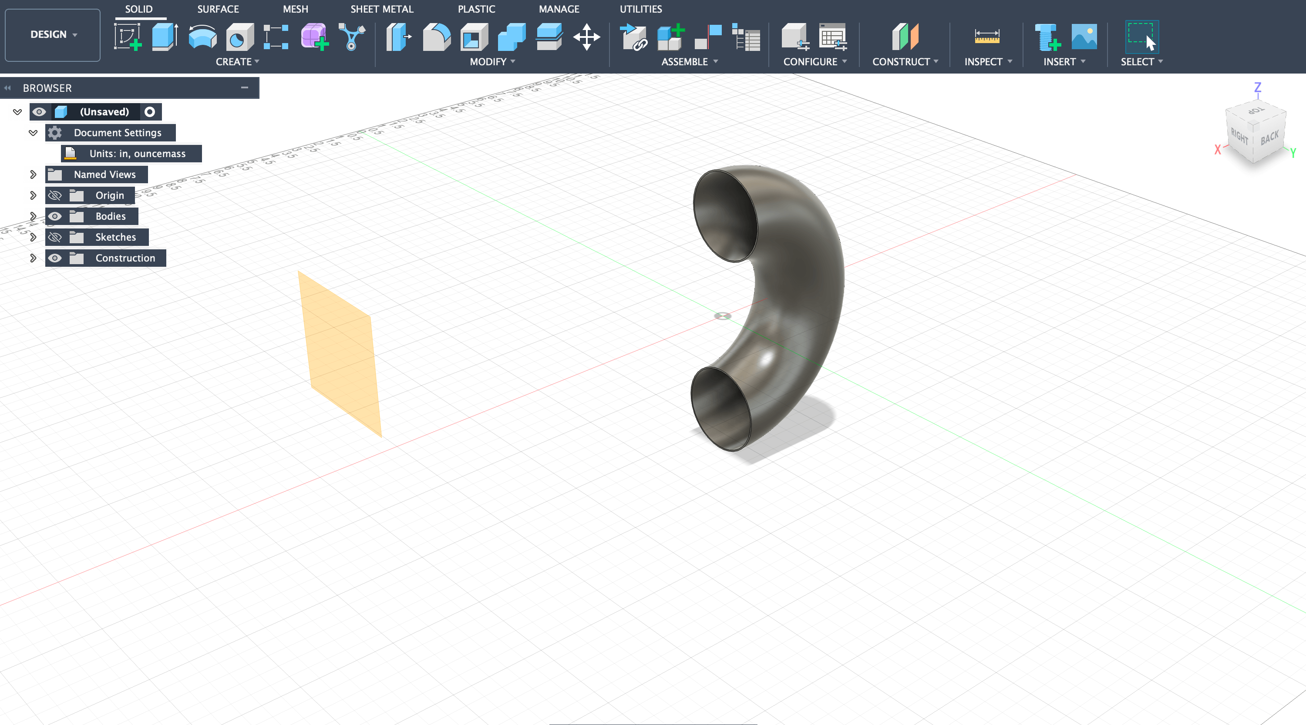Viewport: 1306px width, 725px height.
Task: Open the DESIGN workspace dropdown
Action: 53,34
